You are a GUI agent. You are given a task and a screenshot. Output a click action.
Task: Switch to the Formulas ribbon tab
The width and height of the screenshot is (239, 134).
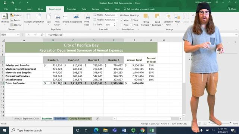pyautogui.click(x=71, y=9)
